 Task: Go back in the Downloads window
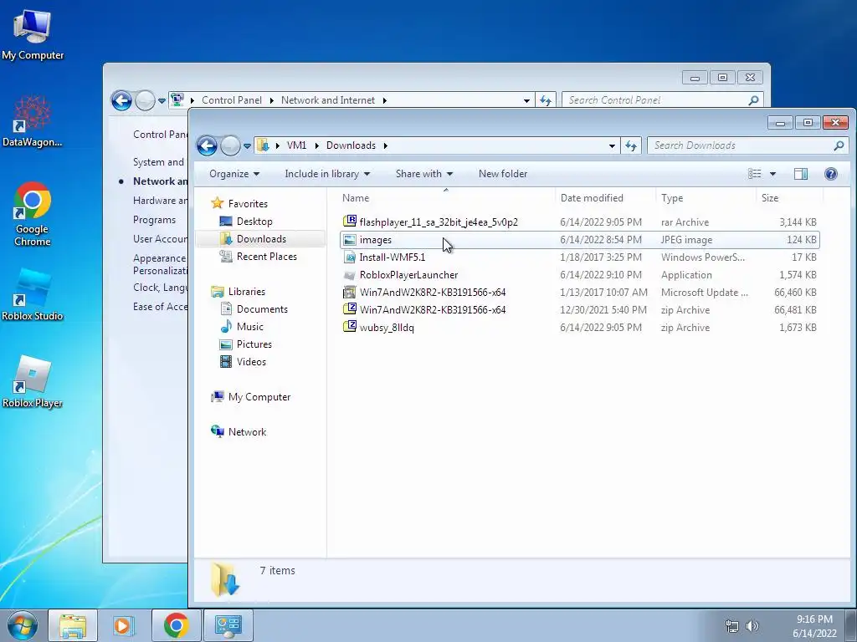(208, 145)
